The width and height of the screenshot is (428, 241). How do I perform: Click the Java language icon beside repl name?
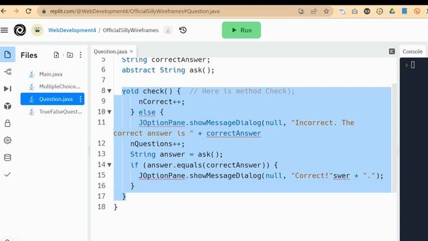click(168, 30)
